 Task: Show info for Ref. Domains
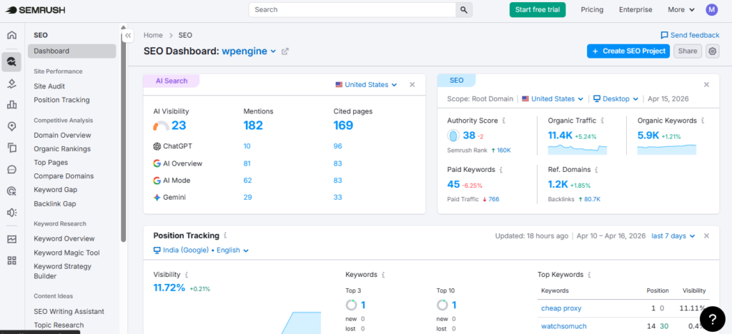[x=597, y=170]
